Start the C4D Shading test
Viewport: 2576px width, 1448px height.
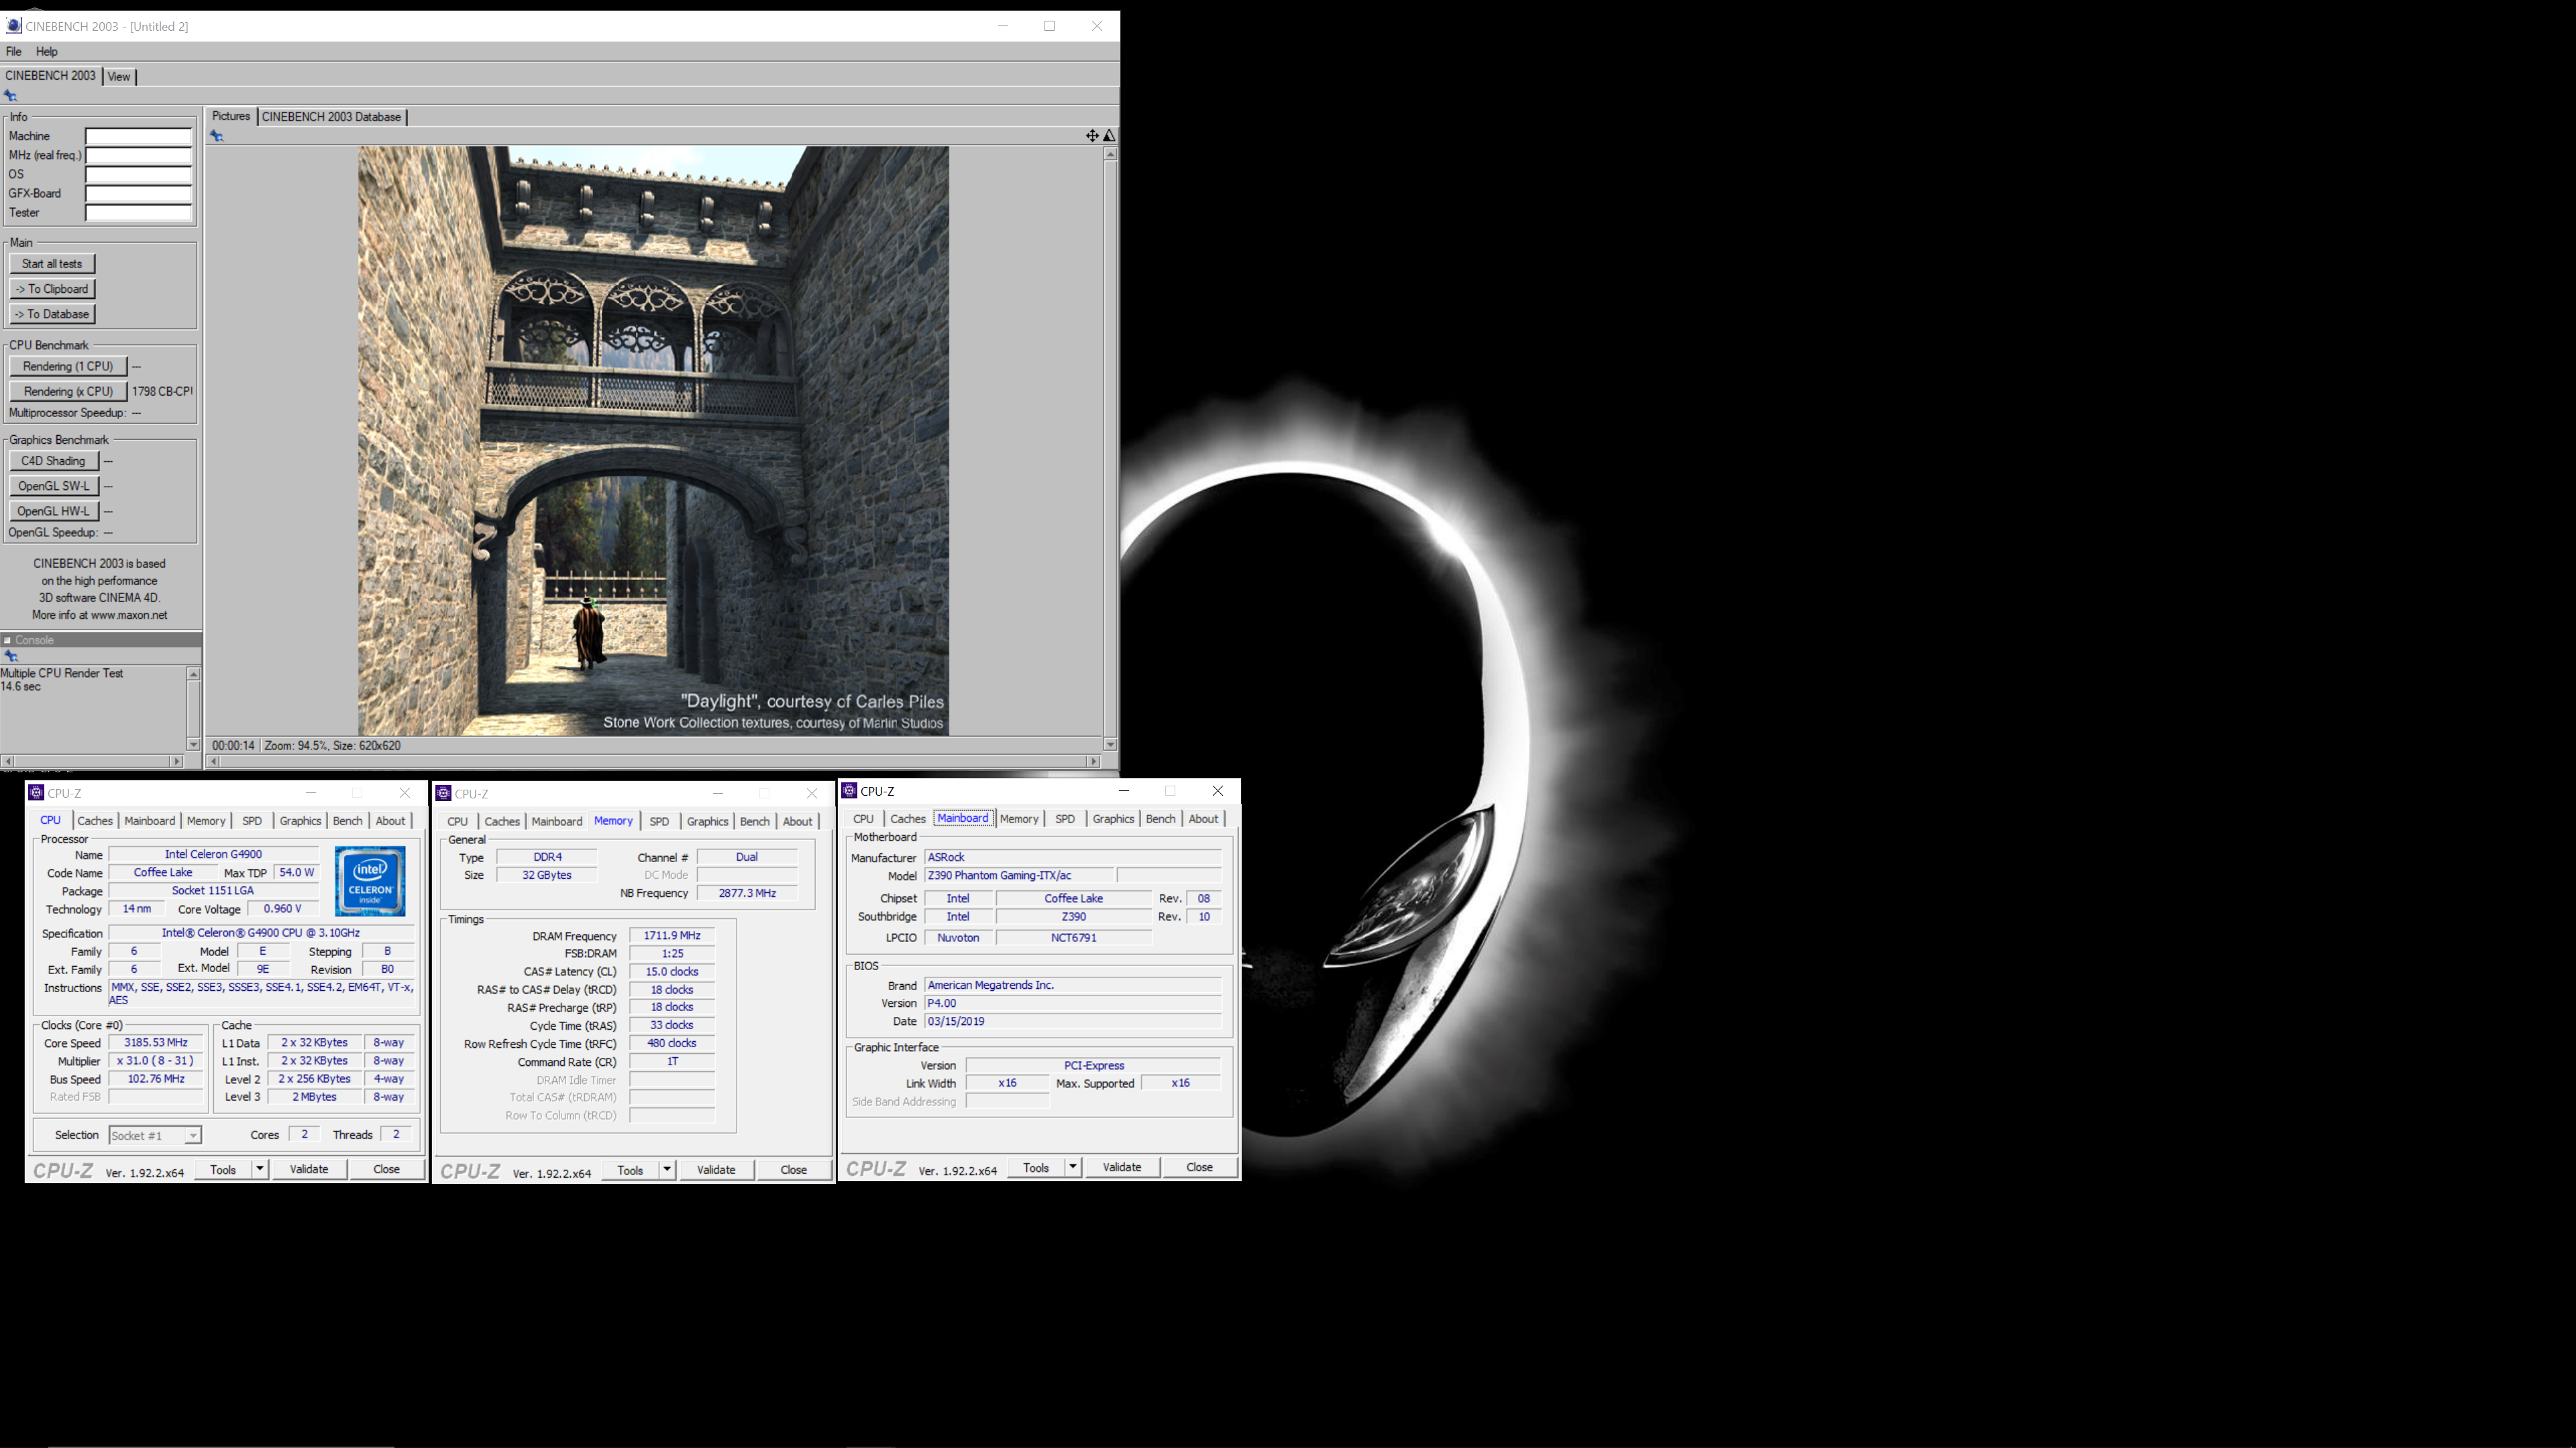[x=53, y=462]
